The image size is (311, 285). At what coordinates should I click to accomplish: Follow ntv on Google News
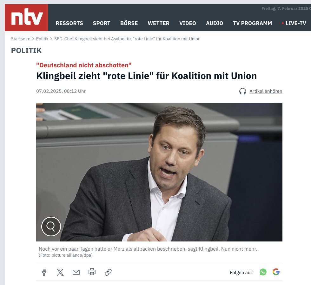pyautogui.click(x=276, y=272)
